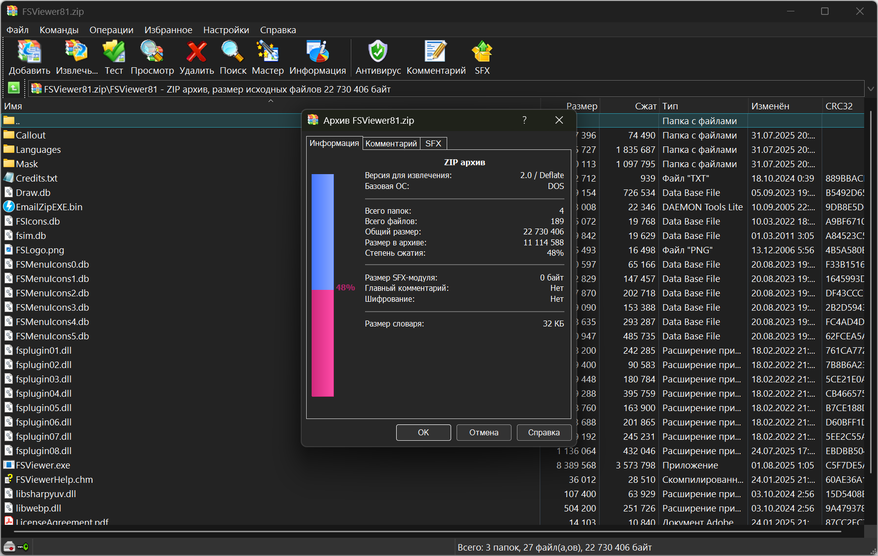Screen dimensions: 878x556
Task: Select the fsplugin08.dll file
Action: [x=44, y=451]
